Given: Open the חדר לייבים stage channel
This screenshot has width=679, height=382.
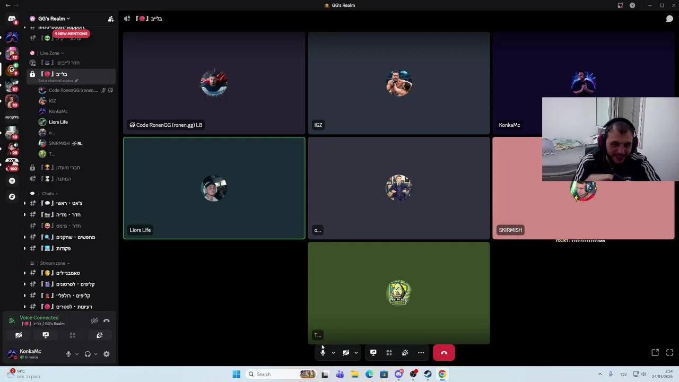Looking at the screenshot, I should tap(71, 63).
